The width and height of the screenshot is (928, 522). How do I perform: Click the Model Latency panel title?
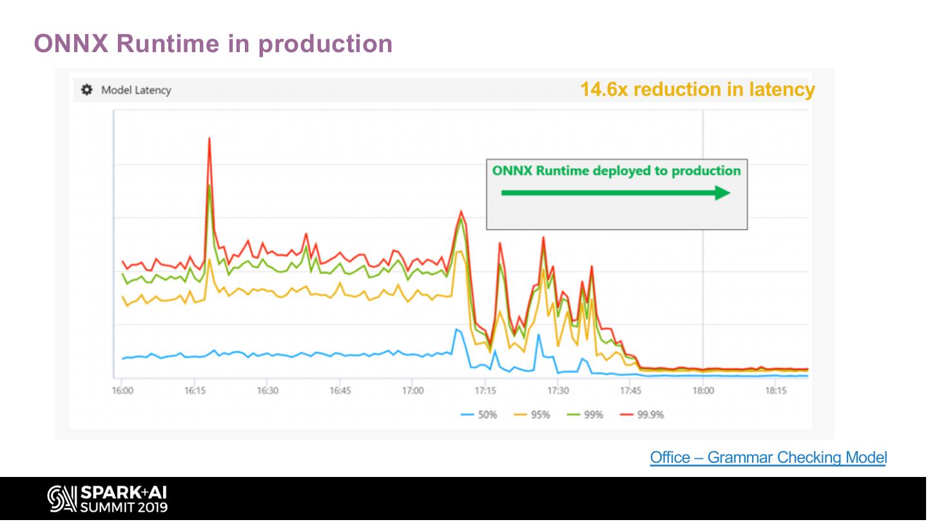[136, 90]
